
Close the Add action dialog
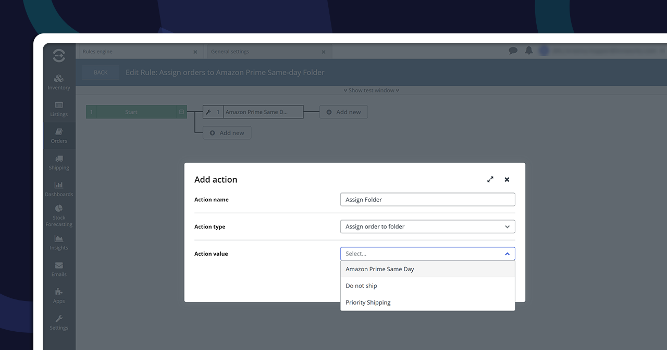tap(507, 179)
